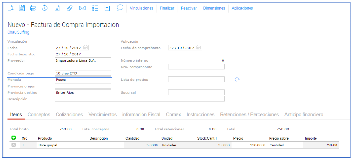The image size is (353, 159).
Task: Click the Proveedor field with Importadora Lima
Action: coord(83,60)
